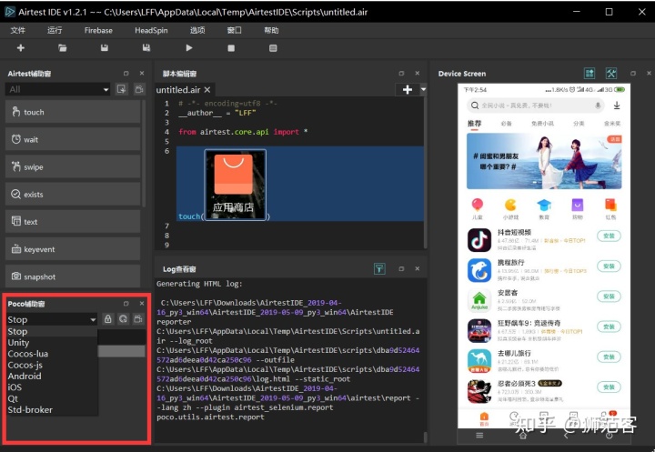
Task: Select iOS in Poco mode list
Action: point(51,387)
